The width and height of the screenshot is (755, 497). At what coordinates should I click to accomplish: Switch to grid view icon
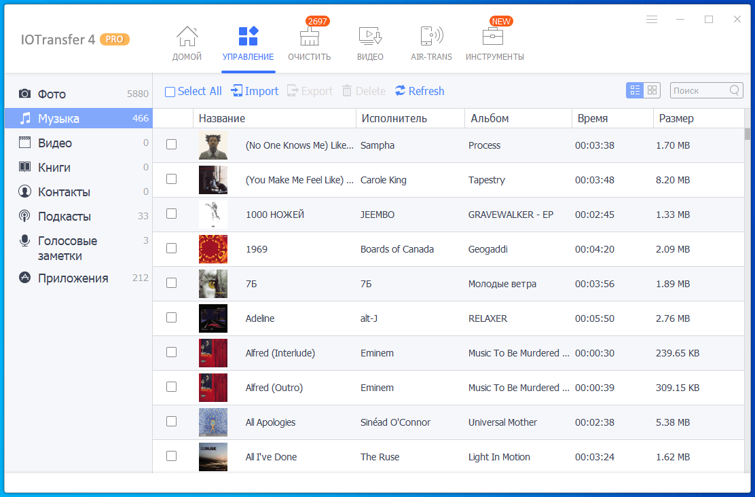tap(652, 90)
